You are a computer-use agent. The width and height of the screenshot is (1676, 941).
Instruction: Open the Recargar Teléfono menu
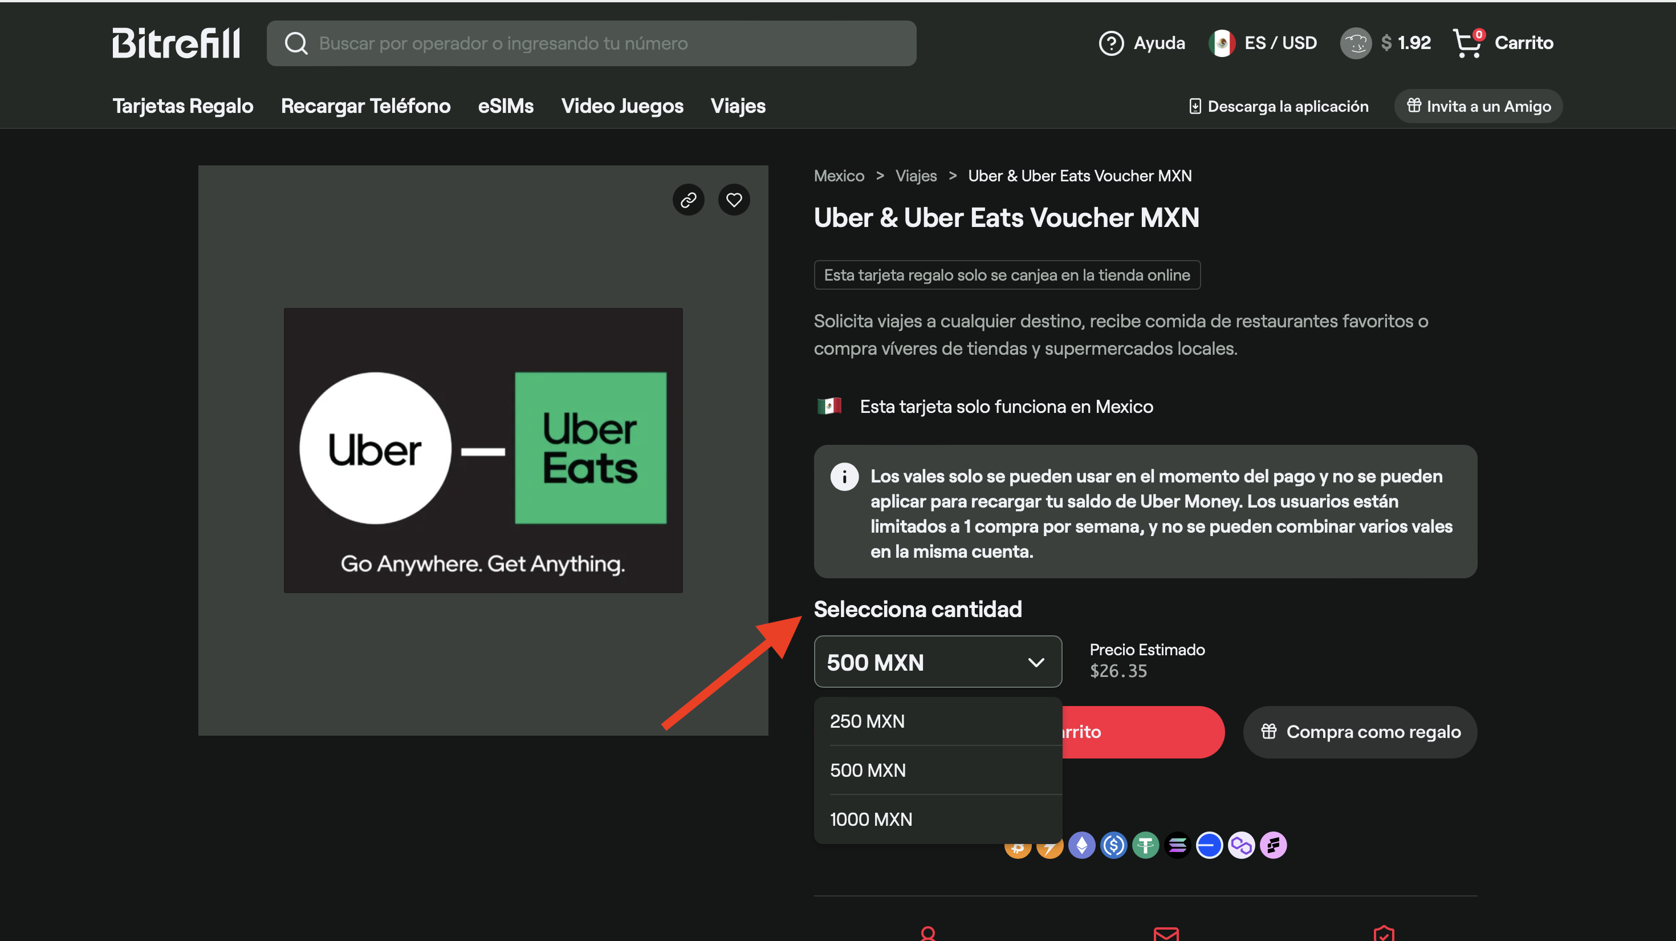pos(365,106)
